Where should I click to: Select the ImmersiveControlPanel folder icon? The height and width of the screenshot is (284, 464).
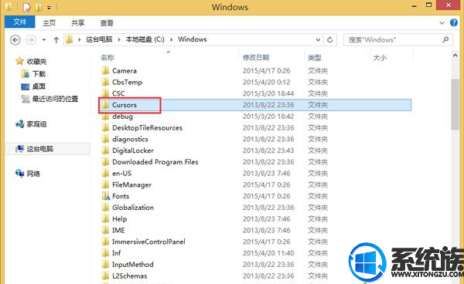(x=105, y=242)
